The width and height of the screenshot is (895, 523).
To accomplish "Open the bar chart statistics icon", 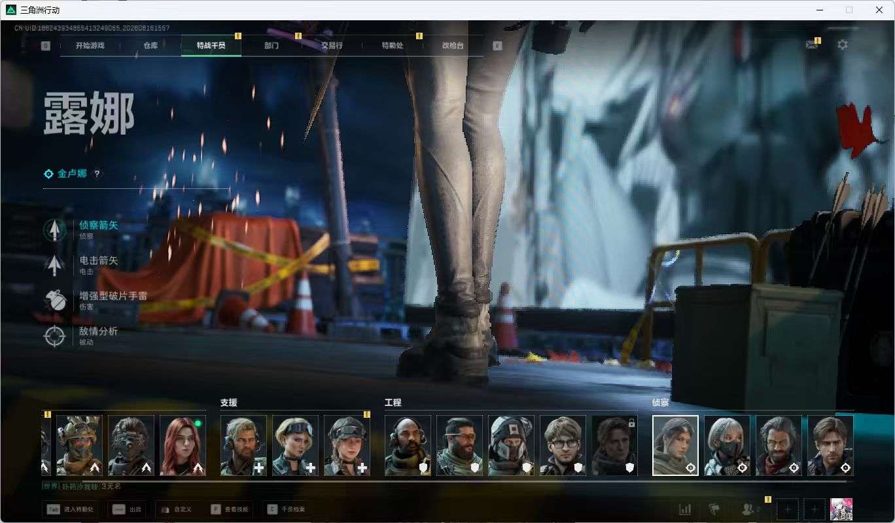I will click(685, 509).
